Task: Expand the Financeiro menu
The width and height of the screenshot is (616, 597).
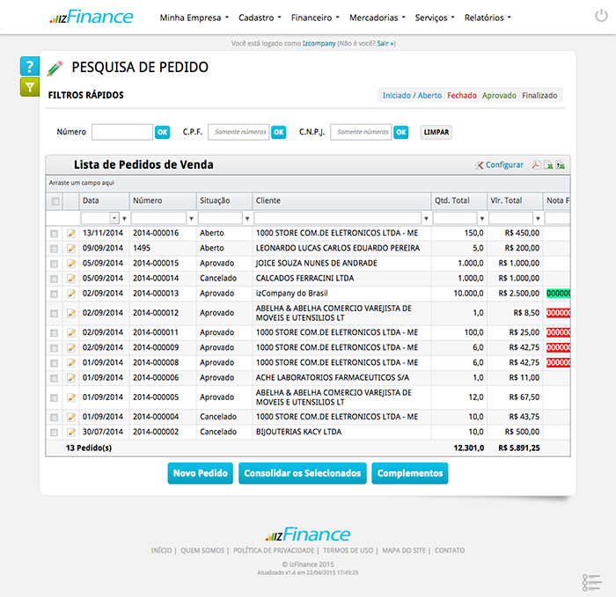Action: click(x=315, y=18)
